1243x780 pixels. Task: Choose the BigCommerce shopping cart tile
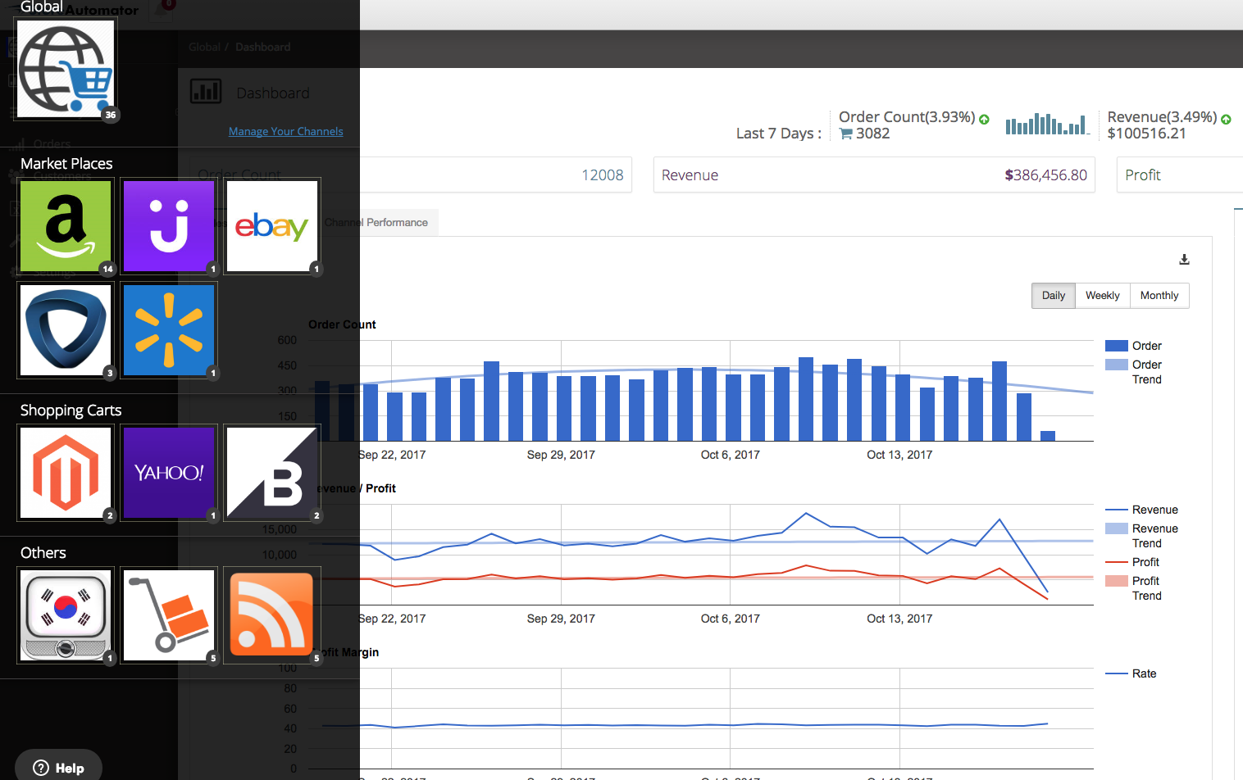pyautogui.click(x=272, y=473)
